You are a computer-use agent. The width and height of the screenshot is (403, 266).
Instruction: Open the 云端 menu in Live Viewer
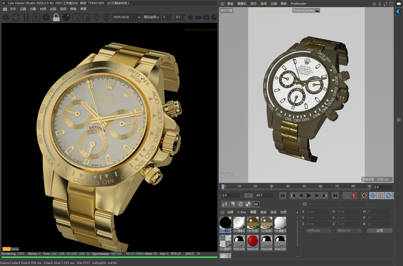[23, 9]
